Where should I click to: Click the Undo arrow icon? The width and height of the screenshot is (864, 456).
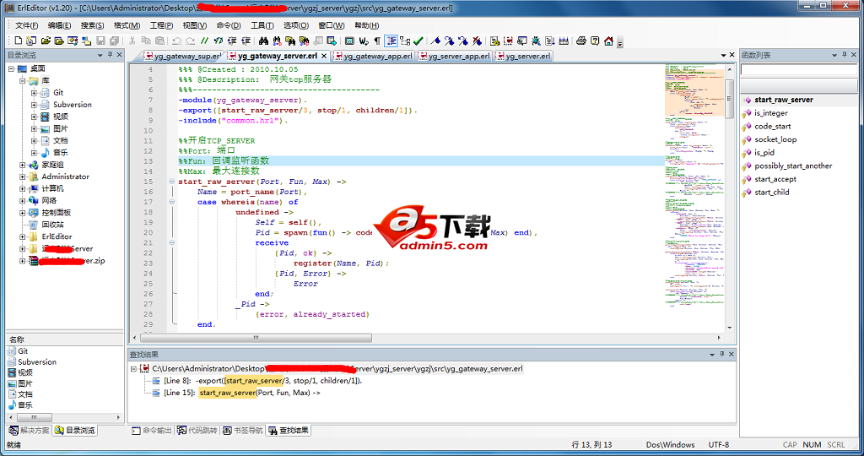(x=177, y=41)
